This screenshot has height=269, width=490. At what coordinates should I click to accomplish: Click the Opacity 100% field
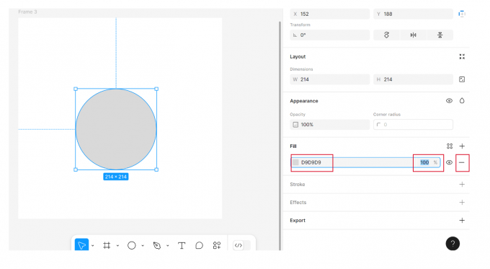[x=330, y=125]
